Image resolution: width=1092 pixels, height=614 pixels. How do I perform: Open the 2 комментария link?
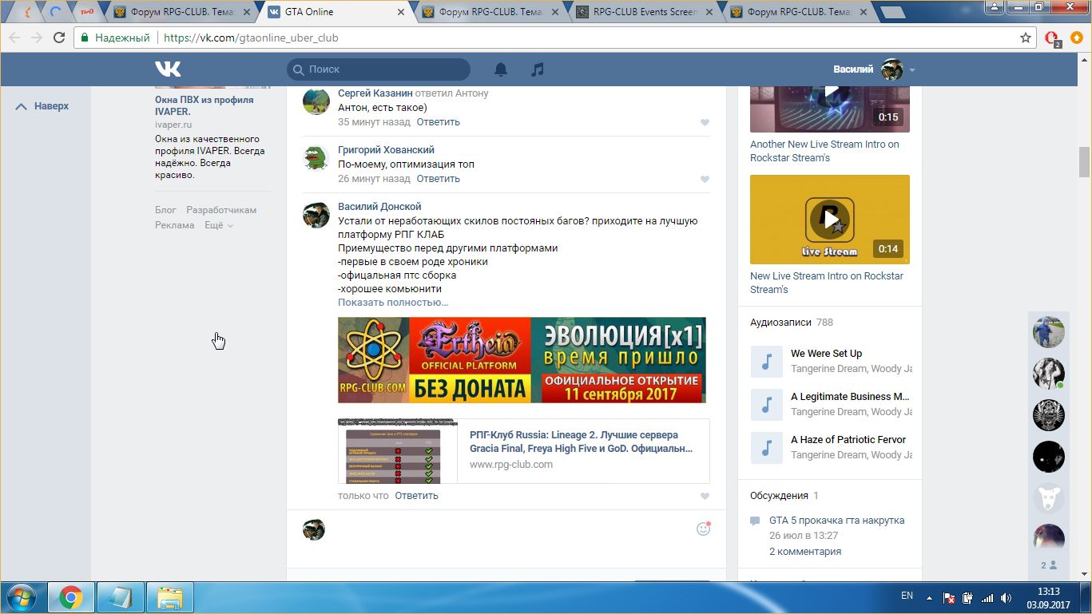805,552
